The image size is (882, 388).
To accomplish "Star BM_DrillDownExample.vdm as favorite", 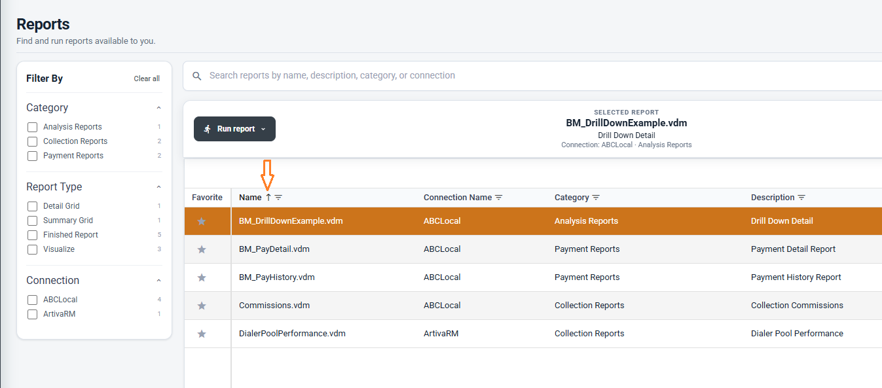I will 202,221.
